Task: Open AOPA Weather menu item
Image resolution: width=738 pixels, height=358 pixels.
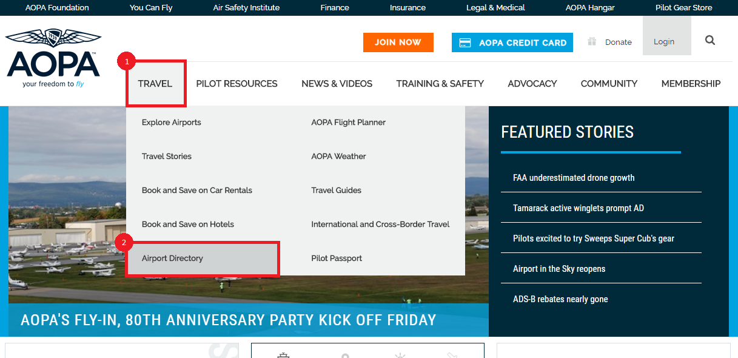Action: pos(338,157)
